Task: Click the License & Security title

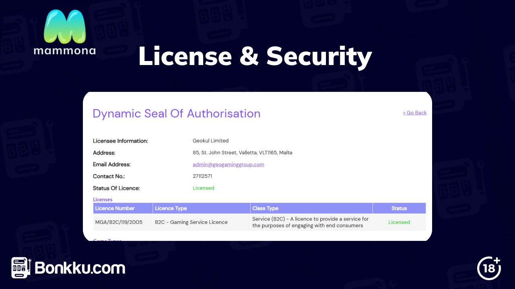Action: [x=255, y=56]
